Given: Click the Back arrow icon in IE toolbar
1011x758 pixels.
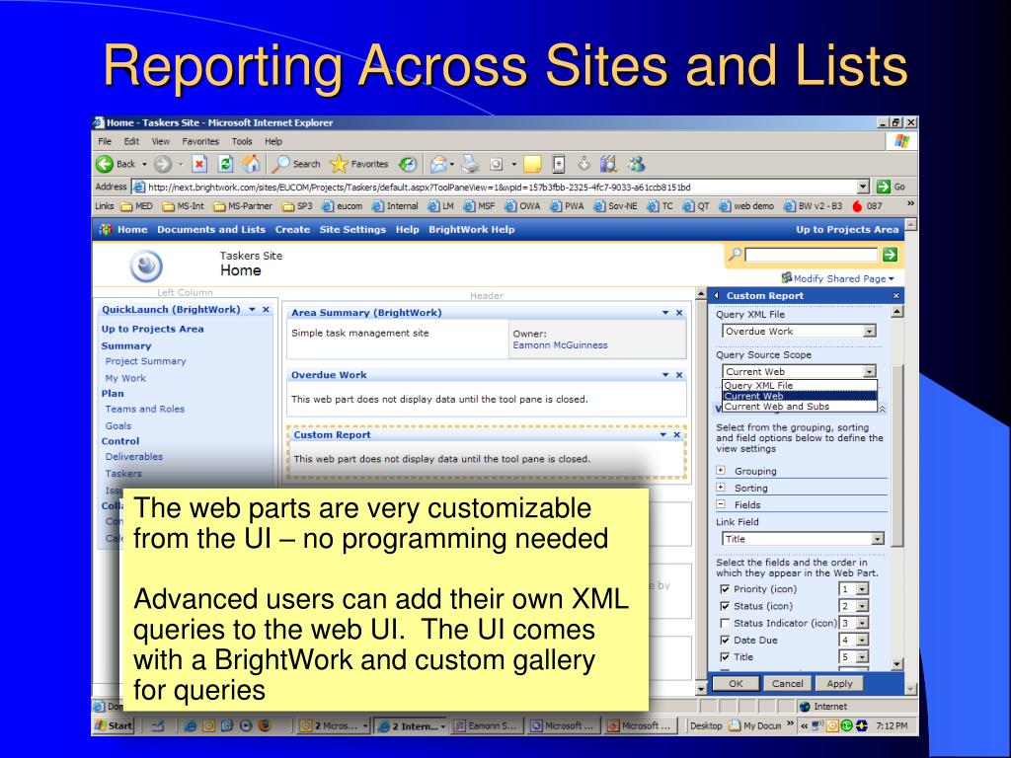Looking at the screenshot, I should (105, 165).
